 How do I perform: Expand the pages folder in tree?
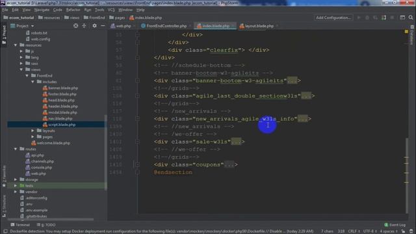pos(33,137)
